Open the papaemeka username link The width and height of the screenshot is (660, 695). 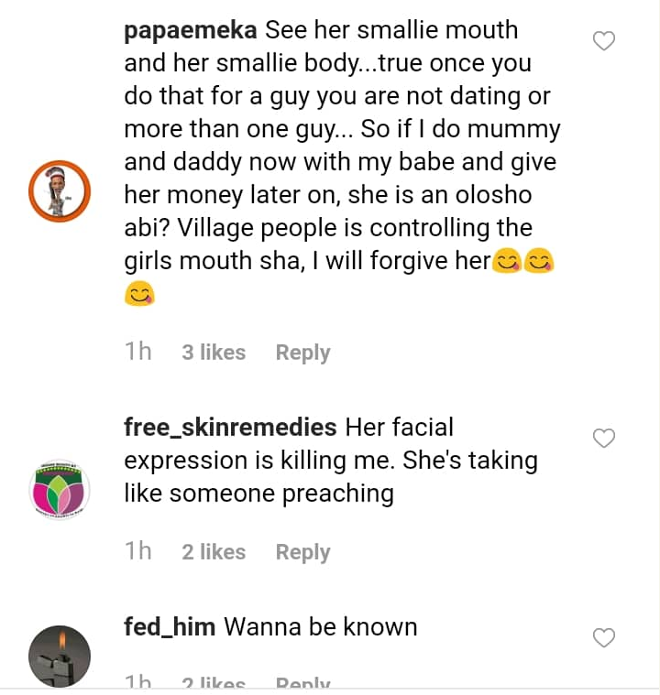coord(191,30)
